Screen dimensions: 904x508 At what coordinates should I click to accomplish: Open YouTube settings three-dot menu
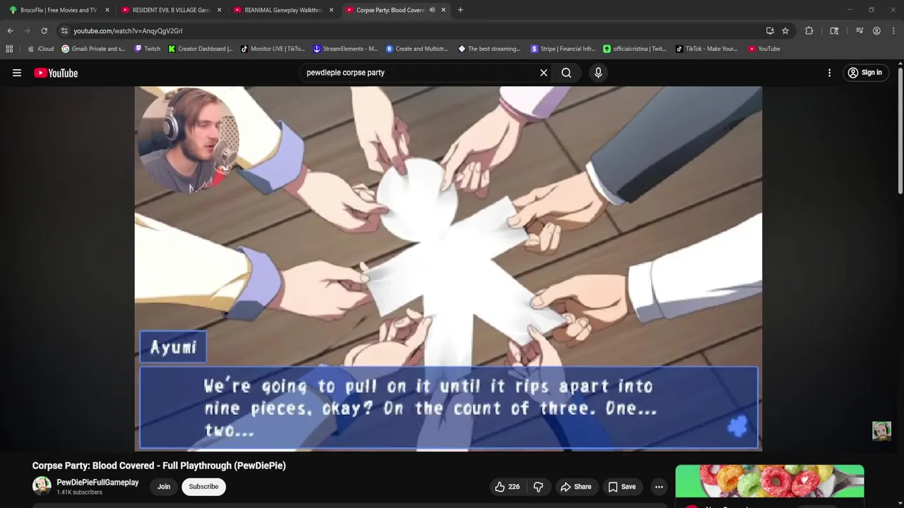tap(829, 73)
